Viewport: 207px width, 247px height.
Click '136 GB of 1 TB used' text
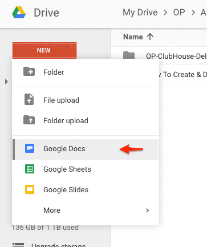[45, 228]
